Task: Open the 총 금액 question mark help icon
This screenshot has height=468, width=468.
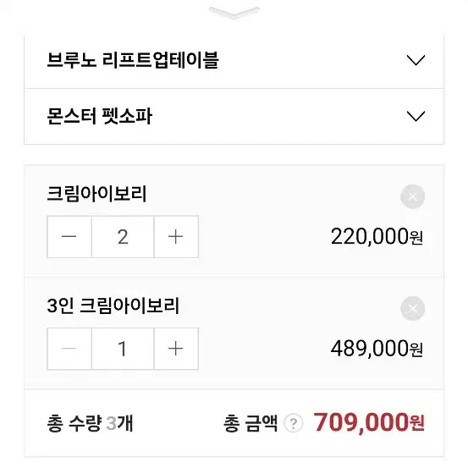Action: [294, 423]
